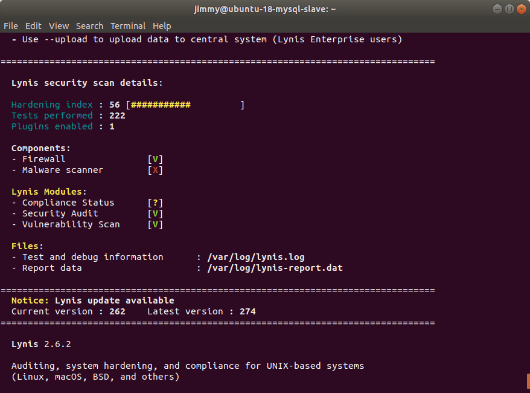The width and height of the screenshot is (530, 393).
Task: Click the "--upload" option text
Action: coord(66,40)
